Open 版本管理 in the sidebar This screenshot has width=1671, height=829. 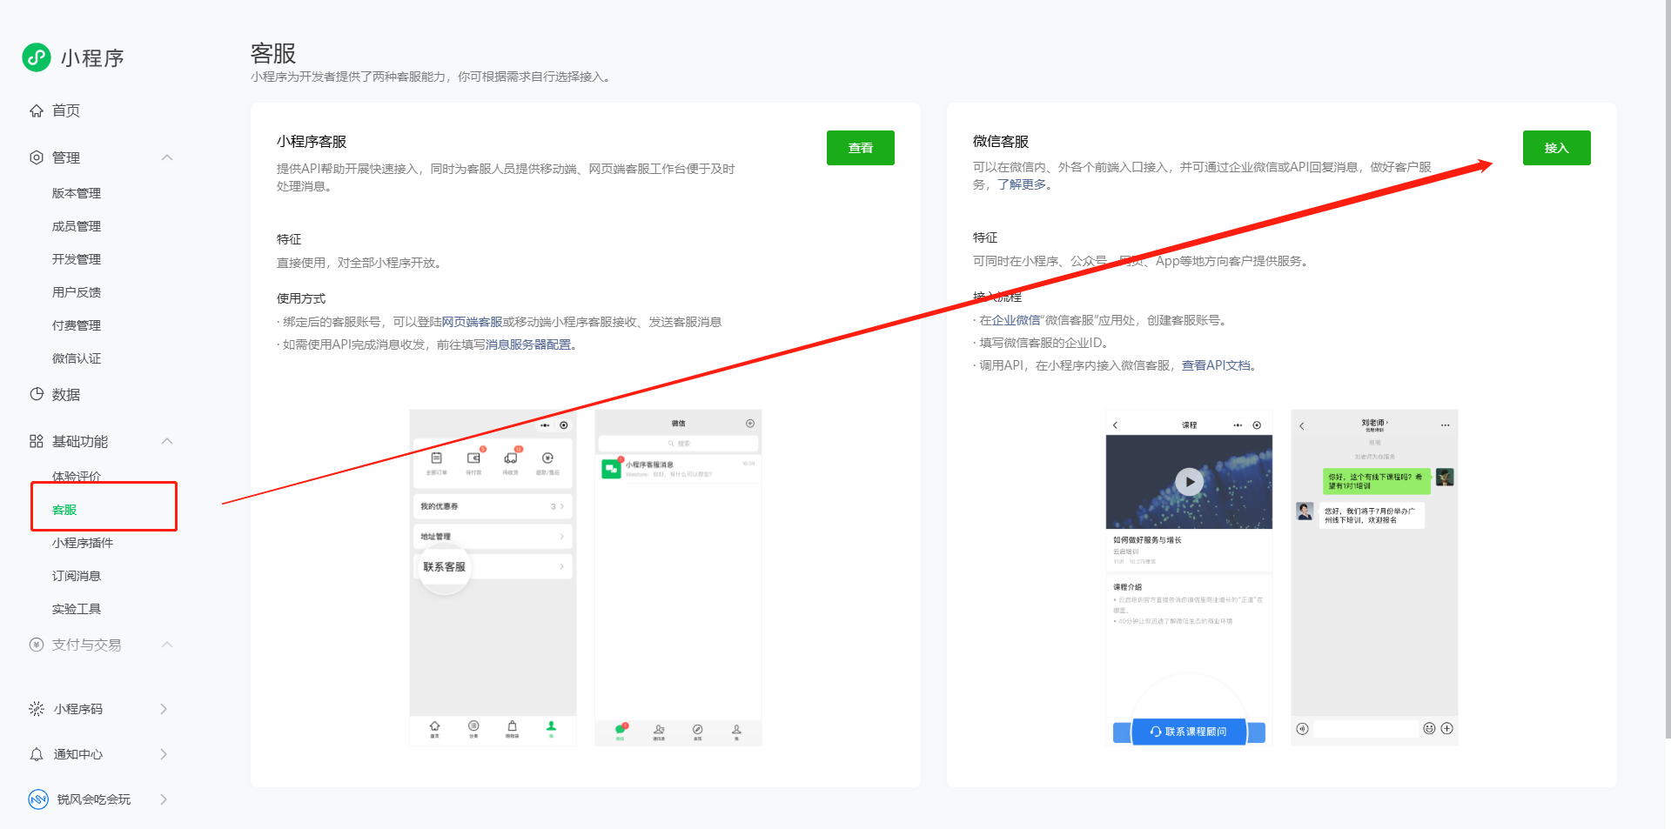tap(77, 193)
